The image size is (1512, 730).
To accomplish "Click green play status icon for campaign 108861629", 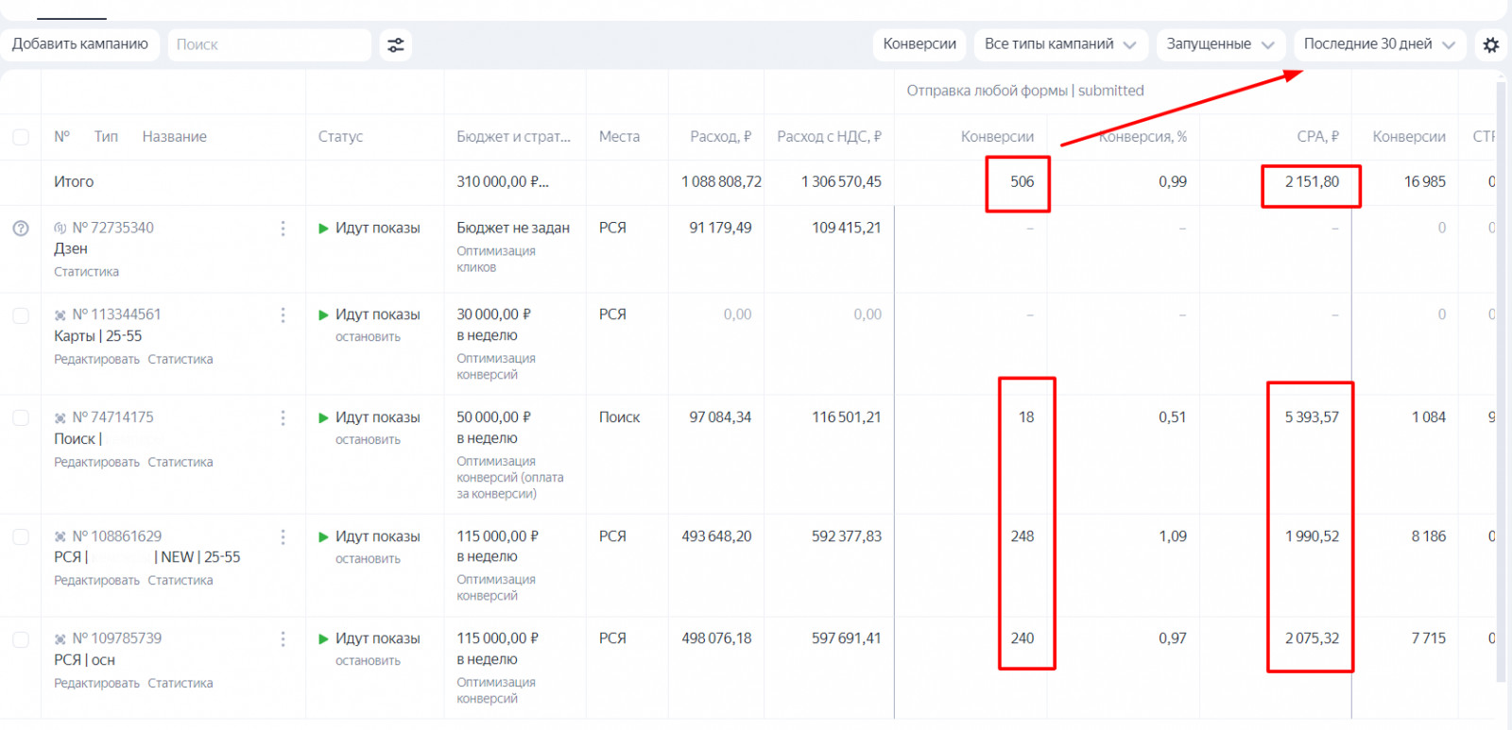I will (324, 536).
